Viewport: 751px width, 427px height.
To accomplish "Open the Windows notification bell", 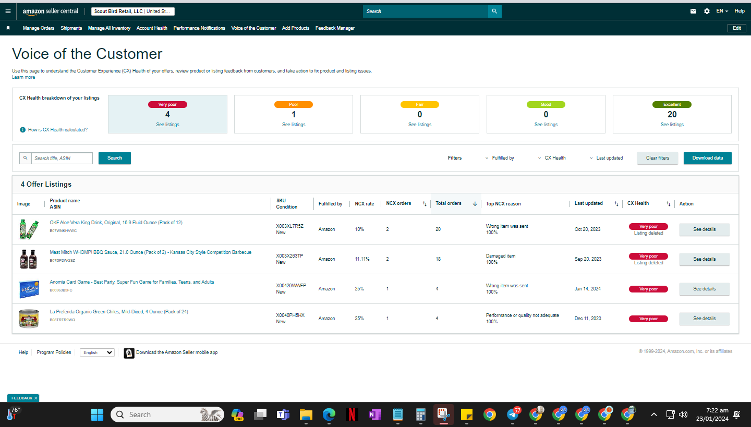I will tap(736, 414).
